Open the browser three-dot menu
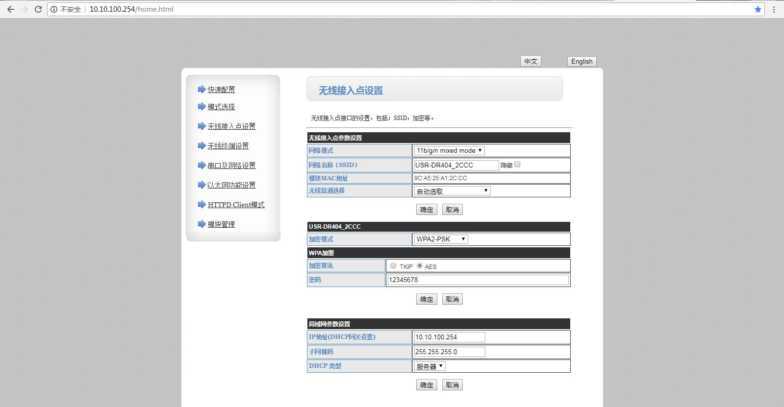 [x=774, y=9]
